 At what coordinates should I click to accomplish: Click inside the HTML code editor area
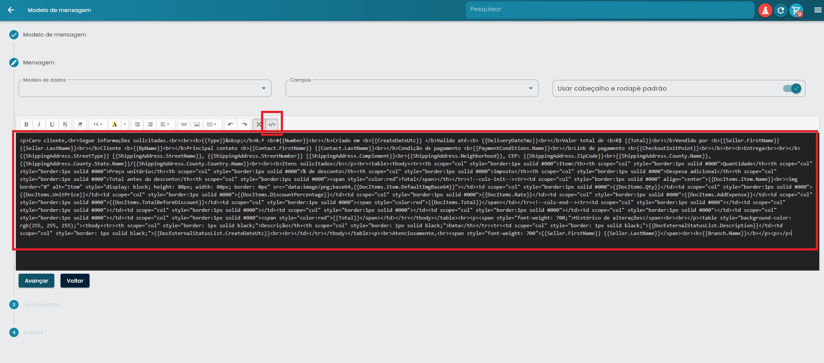417,201
